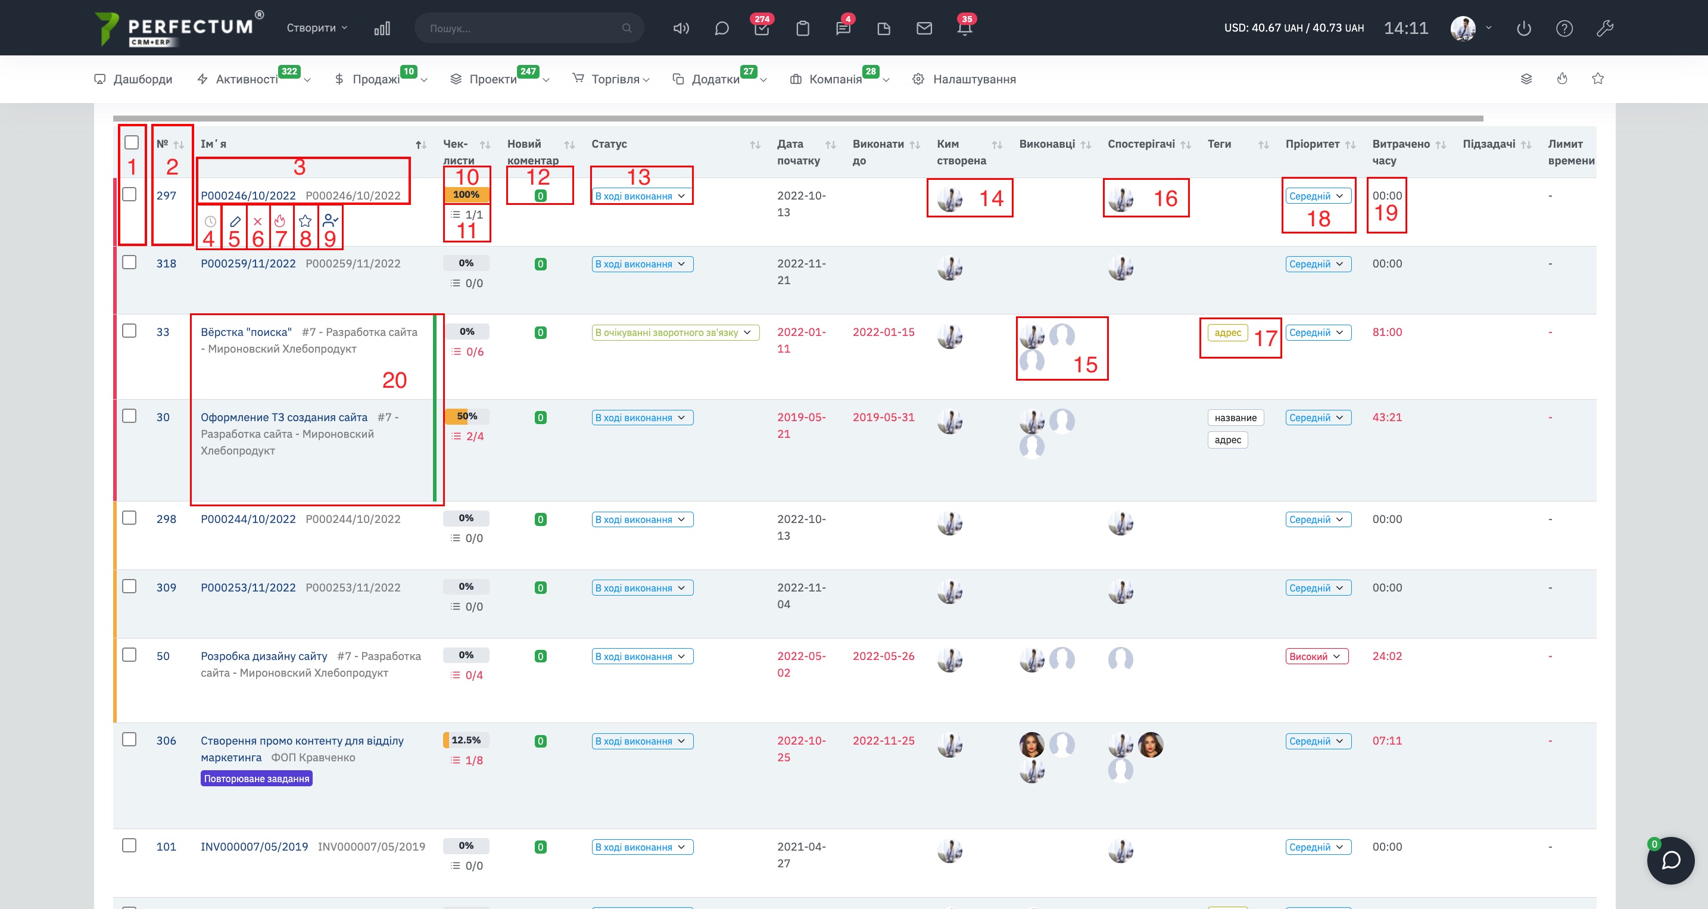Click the wrench icon in top bar

[x=1604, y=29]
